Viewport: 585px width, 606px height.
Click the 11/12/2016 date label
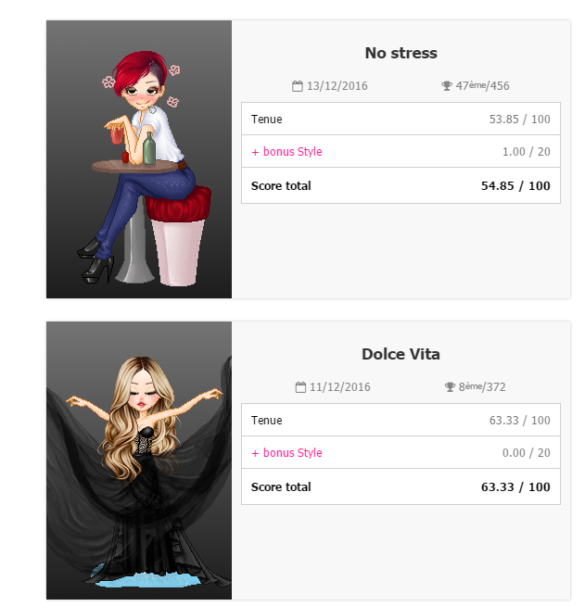click(340, 387)
